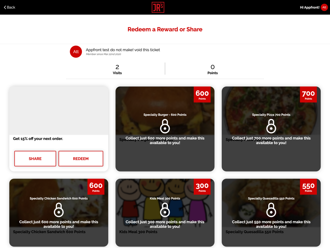Click the 'Redeem a Reward or Share' heading
This screenshot has width=330, height=248.
pyautogui.click(x=165, y=29)
